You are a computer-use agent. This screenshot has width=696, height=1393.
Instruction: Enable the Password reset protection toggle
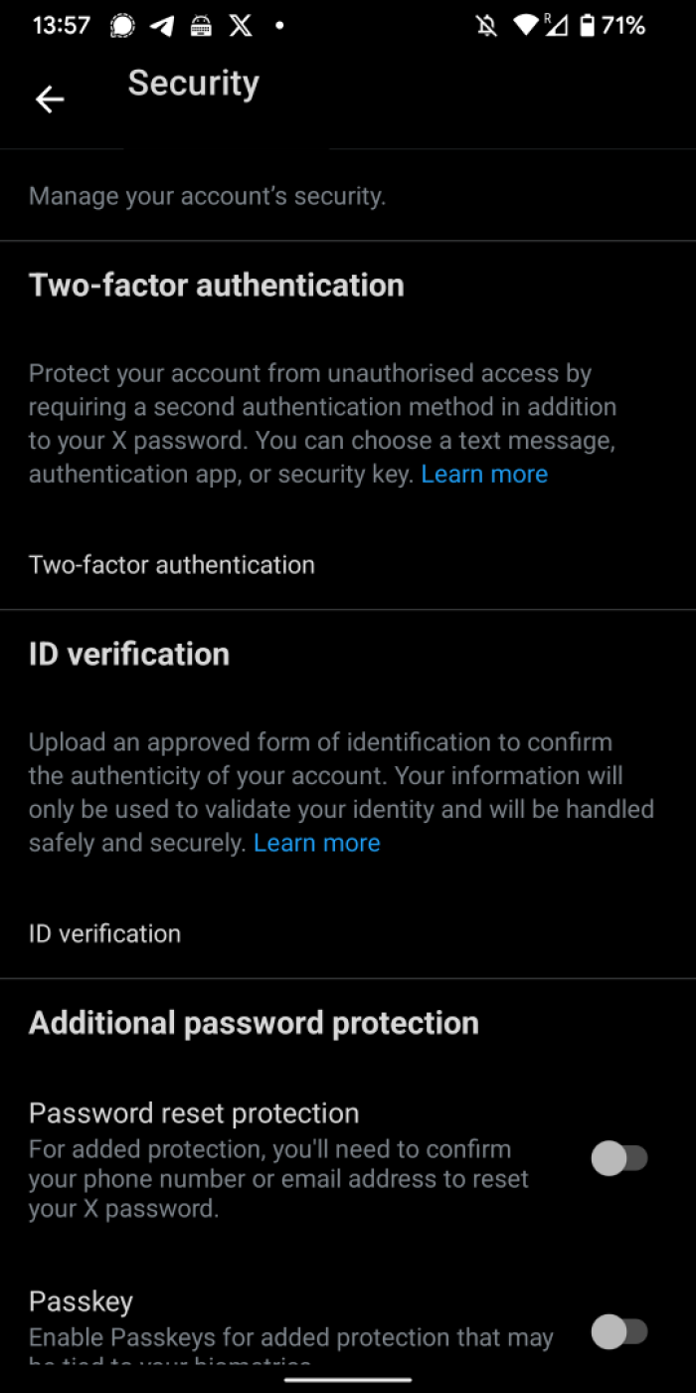pos(619,1157)
